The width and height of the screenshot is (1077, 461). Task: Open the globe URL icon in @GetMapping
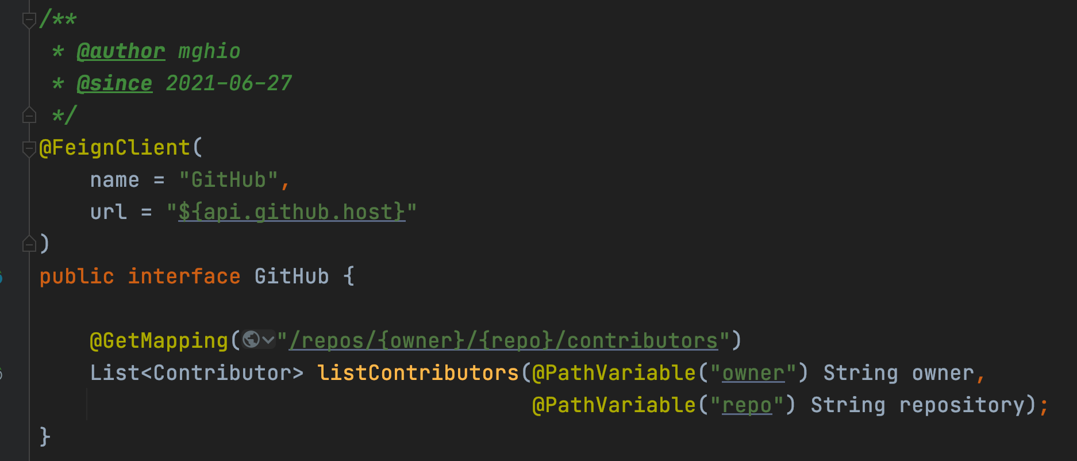[251, 340]
